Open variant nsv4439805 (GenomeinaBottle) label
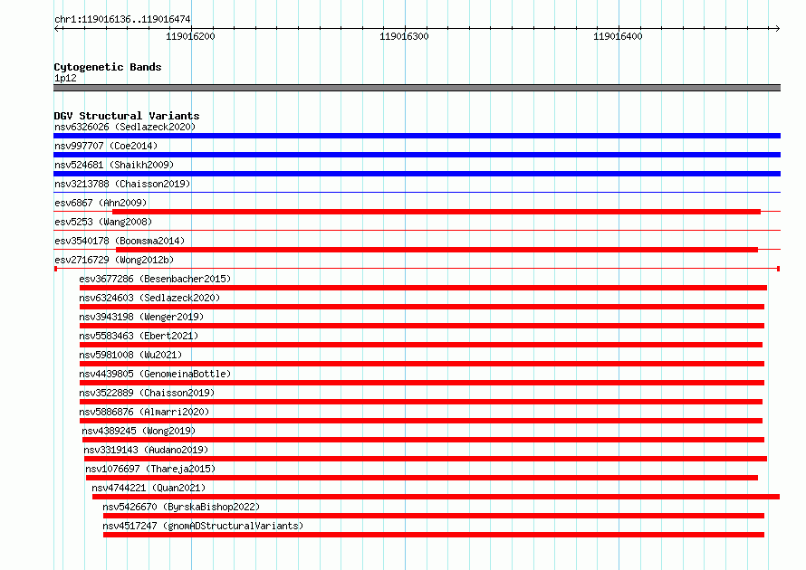This screenshot has height=570, width=806. [x=155, y=374]
